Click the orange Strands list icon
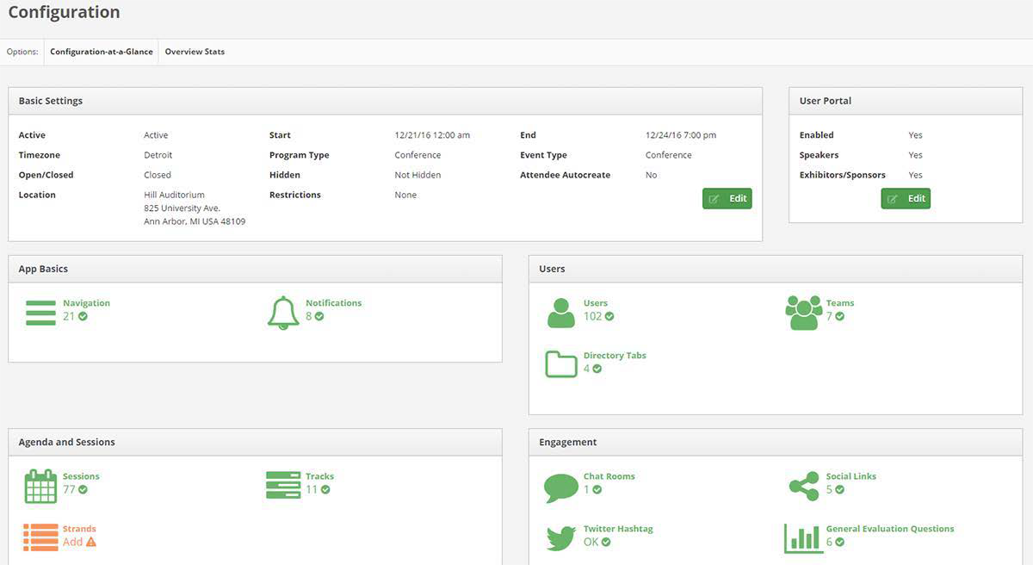Image resolution: width=1033 pixels, height=565 pixels. tap(40, 537)
